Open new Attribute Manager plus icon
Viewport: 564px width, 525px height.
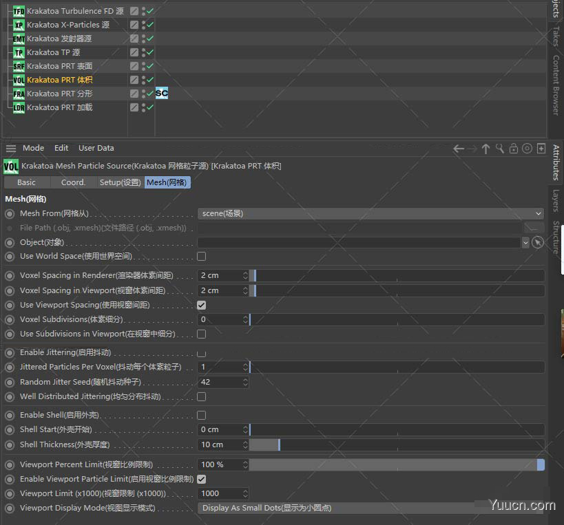pos(541,149)
